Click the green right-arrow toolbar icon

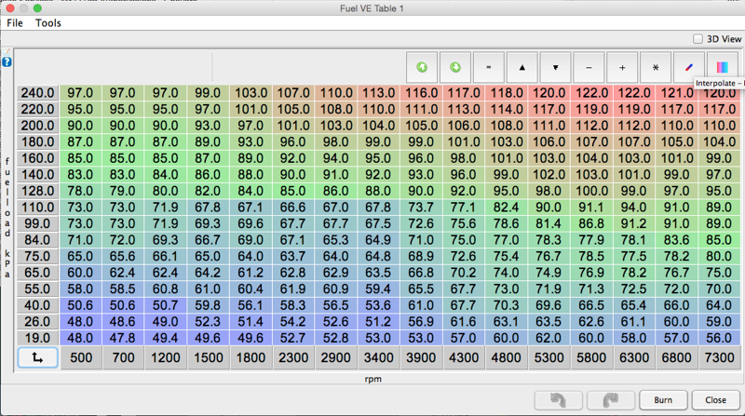pos(455,68)
